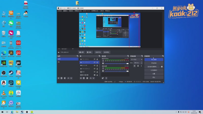The image size is (203, 114).
Task: Toggle visibility of 文本 (GDI+) source
Action: click(95, 59)
